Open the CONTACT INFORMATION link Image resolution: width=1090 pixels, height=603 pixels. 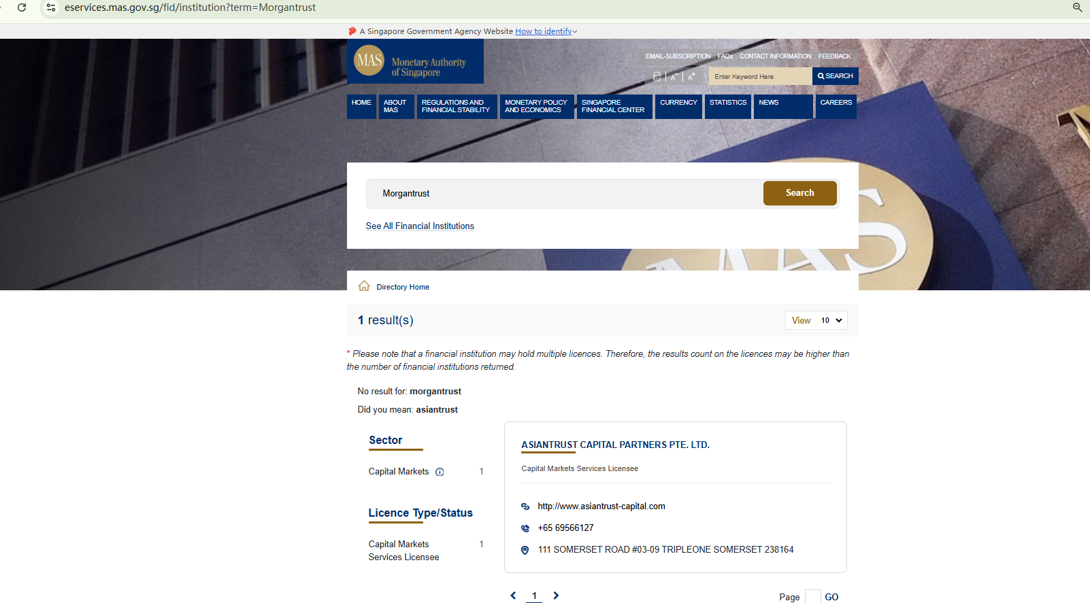[776, 56]
